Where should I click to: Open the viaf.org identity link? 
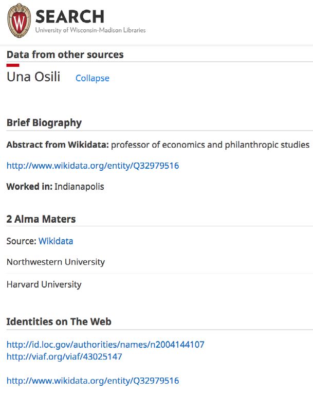64,356
